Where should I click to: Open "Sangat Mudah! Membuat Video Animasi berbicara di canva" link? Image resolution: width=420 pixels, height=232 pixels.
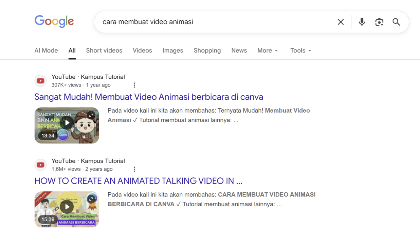pyautogui.click(x=149, y=97)
